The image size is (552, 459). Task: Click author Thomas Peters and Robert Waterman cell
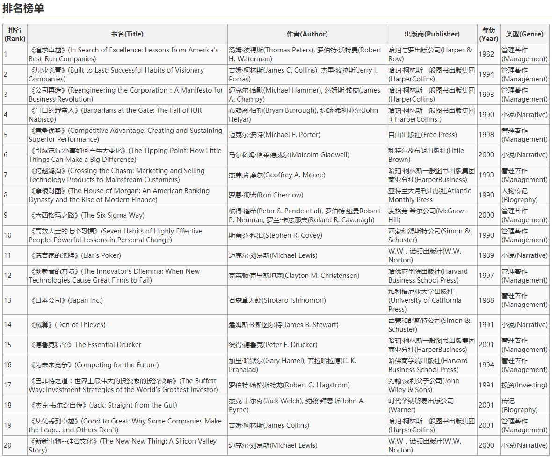pyautogui.click(x=307, y=54)
